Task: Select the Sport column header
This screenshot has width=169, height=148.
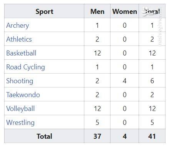Action: pos(44,11)
